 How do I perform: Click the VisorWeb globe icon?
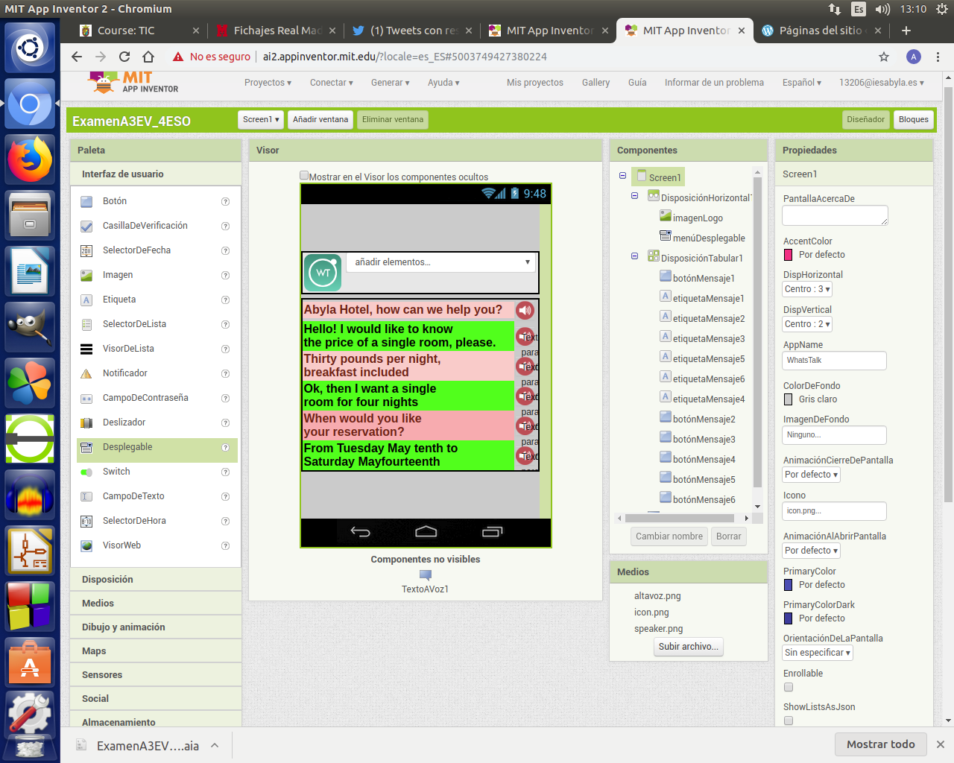click(86, 546)
